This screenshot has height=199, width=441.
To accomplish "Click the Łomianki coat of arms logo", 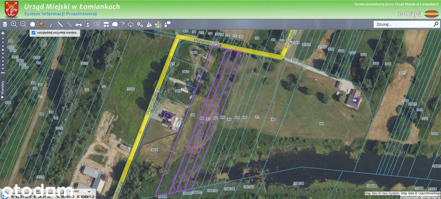I will tap(11, 9).
